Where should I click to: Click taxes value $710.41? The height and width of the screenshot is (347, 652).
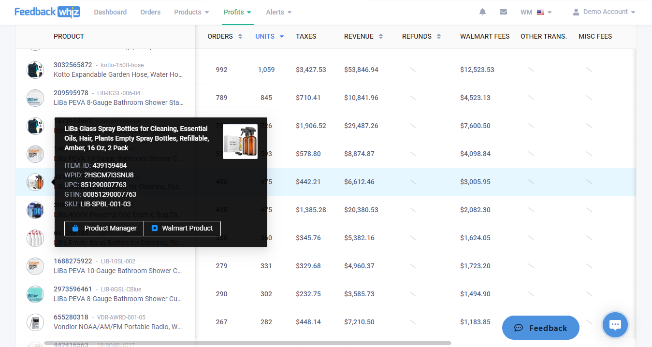coord(308,98)
